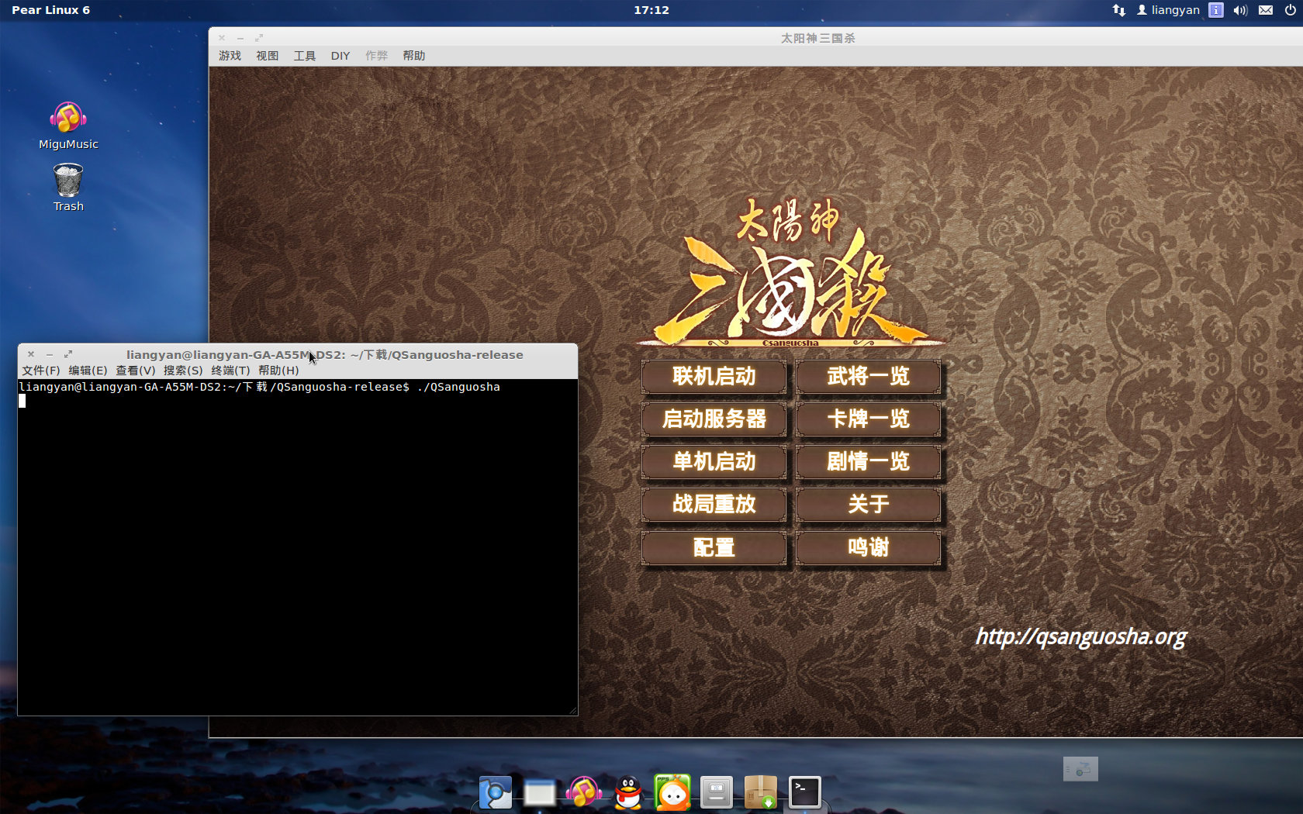Open the 帮助 menu in game window
The image size is (1303, 814).
tap(413, 56)
